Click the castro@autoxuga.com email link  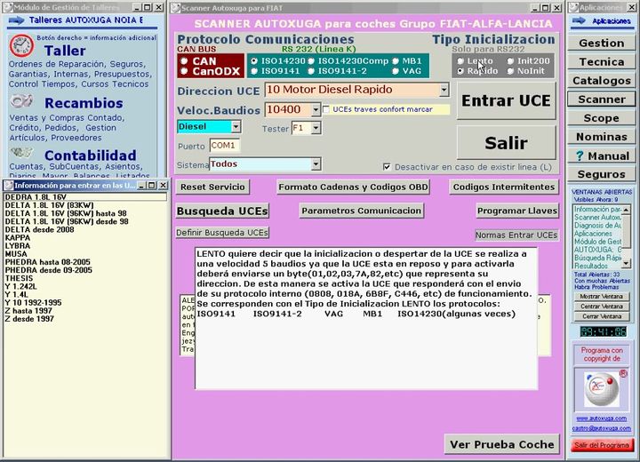pos(601,428)
